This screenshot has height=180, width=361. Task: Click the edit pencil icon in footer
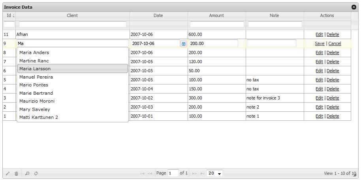pyautogui.click(x=8, y=174)
